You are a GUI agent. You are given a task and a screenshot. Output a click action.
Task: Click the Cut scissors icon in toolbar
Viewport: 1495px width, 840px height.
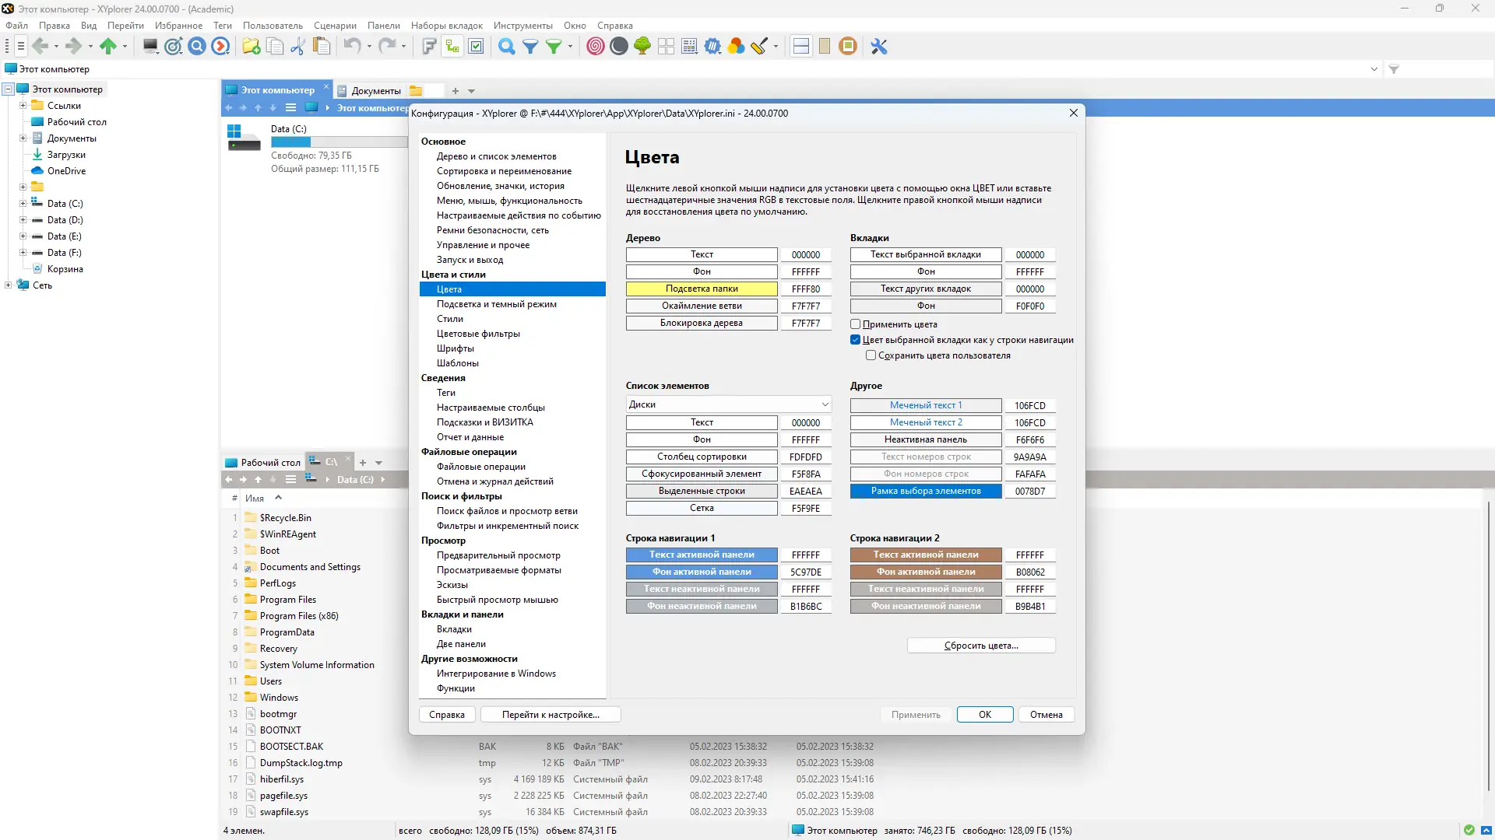297,47
